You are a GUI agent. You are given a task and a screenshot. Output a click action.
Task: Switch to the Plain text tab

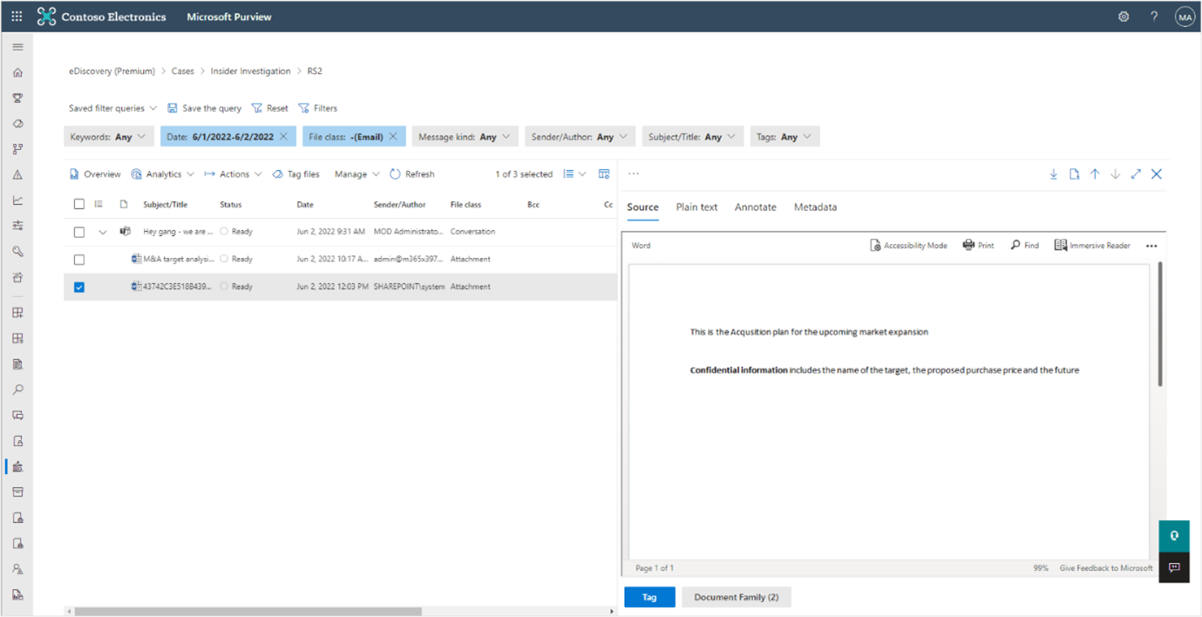(696, 207)
